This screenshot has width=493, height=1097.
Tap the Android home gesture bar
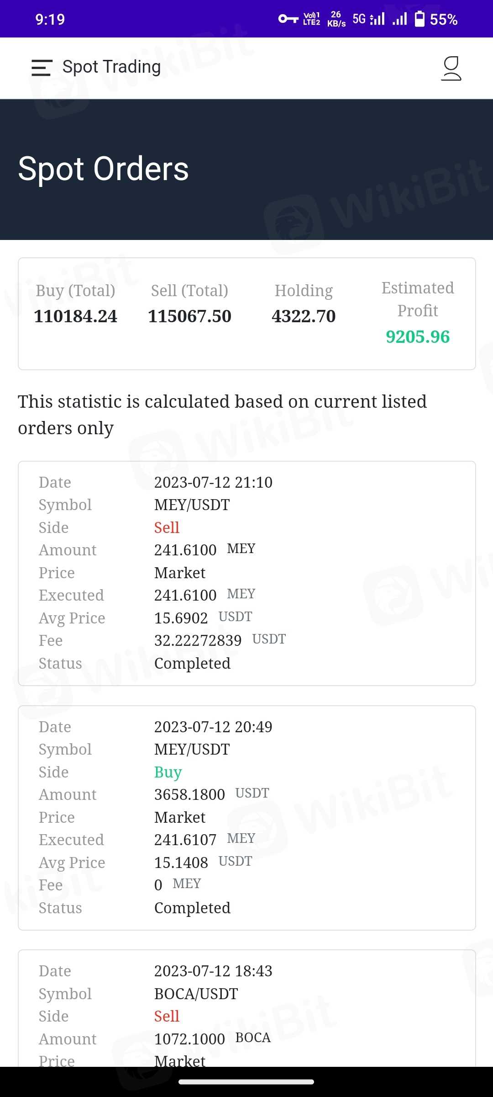pos(246,1082)
